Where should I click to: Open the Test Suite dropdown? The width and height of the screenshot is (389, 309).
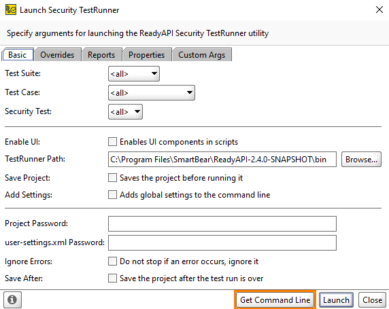pyautogui.click(x=134, y=73)
